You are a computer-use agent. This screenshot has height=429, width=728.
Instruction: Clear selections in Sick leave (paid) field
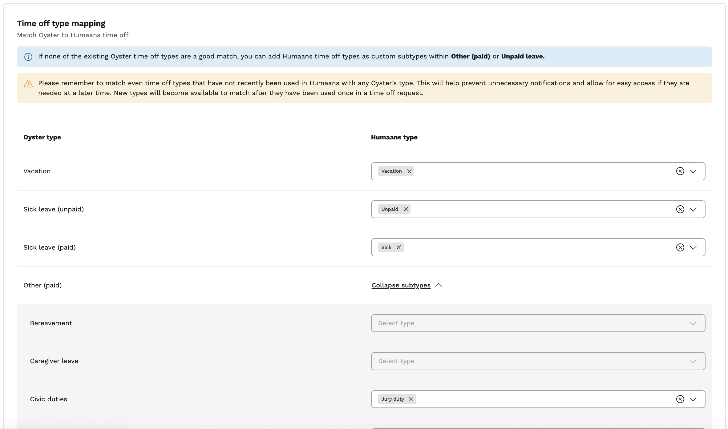680,247
